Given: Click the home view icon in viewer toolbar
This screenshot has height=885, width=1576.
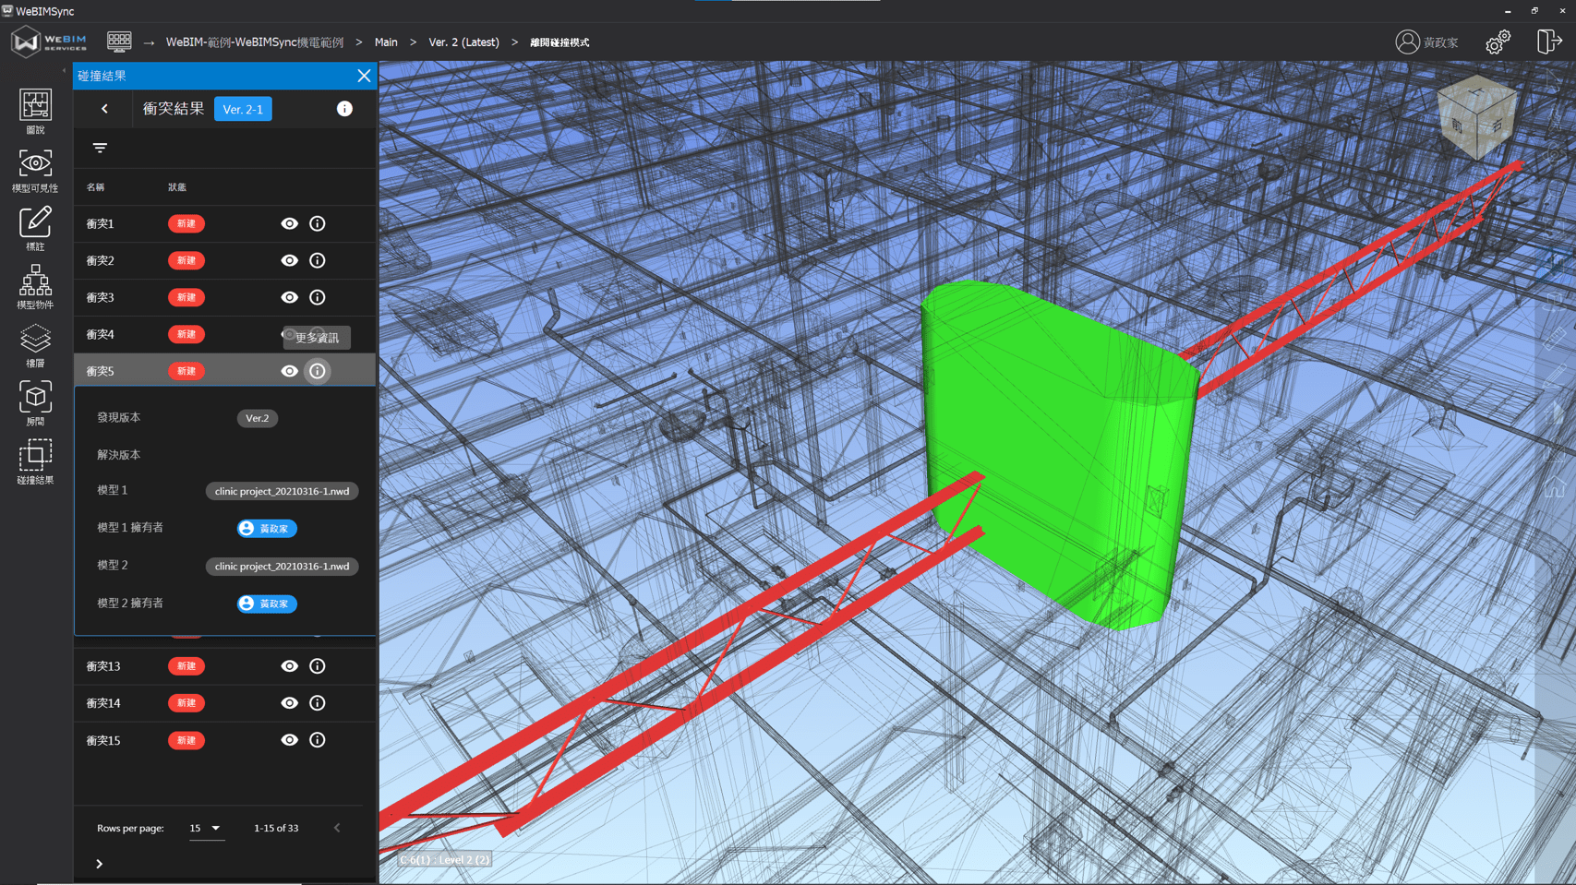Looking at the screenshot, I should pos(1555,487).
